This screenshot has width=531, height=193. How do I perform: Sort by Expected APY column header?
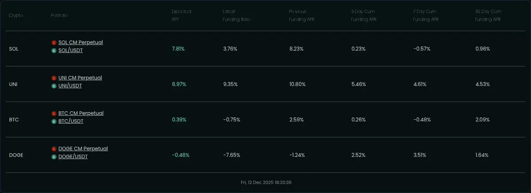click(181, 15)
